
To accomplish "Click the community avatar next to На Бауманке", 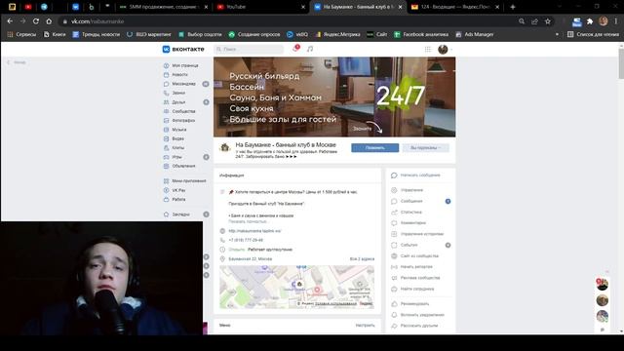I will click(225, 147).
